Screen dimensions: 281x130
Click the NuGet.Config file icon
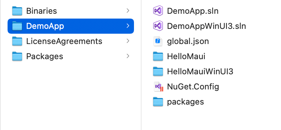159,87
